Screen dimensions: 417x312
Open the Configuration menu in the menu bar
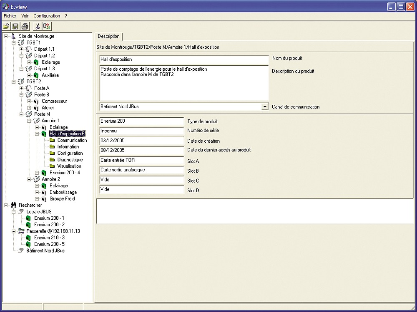[47, 16]
